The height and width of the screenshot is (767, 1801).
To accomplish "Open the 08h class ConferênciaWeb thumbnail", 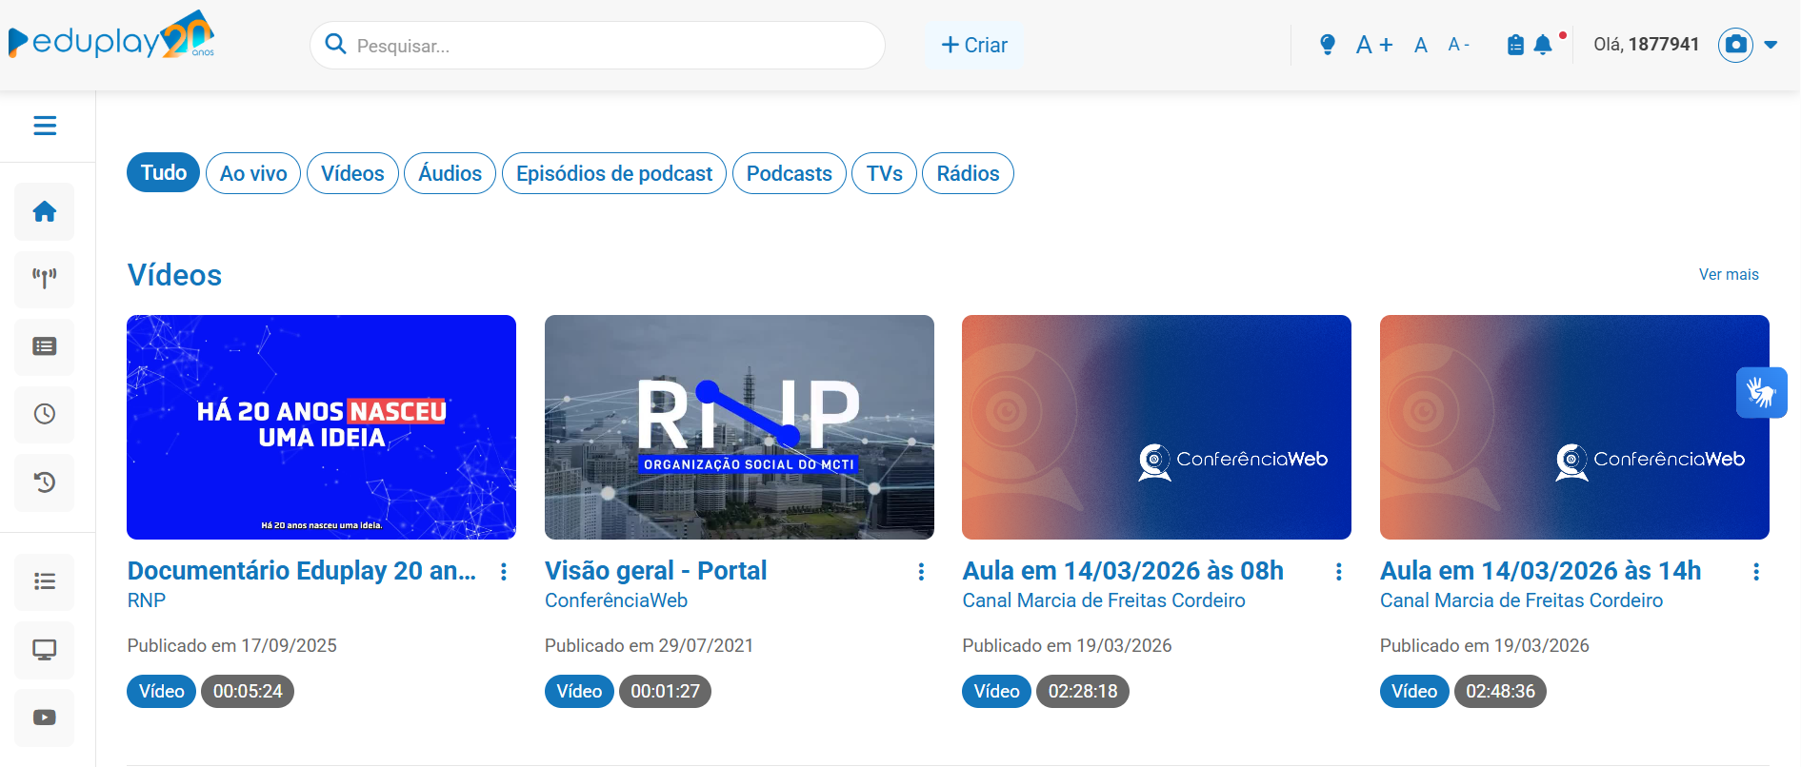I will [x=1156, y=427].
